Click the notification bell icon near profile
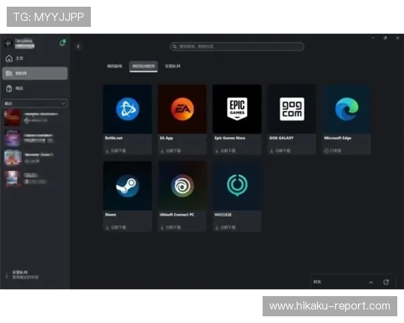Screen dimensions: 404x323 [63, 42]
